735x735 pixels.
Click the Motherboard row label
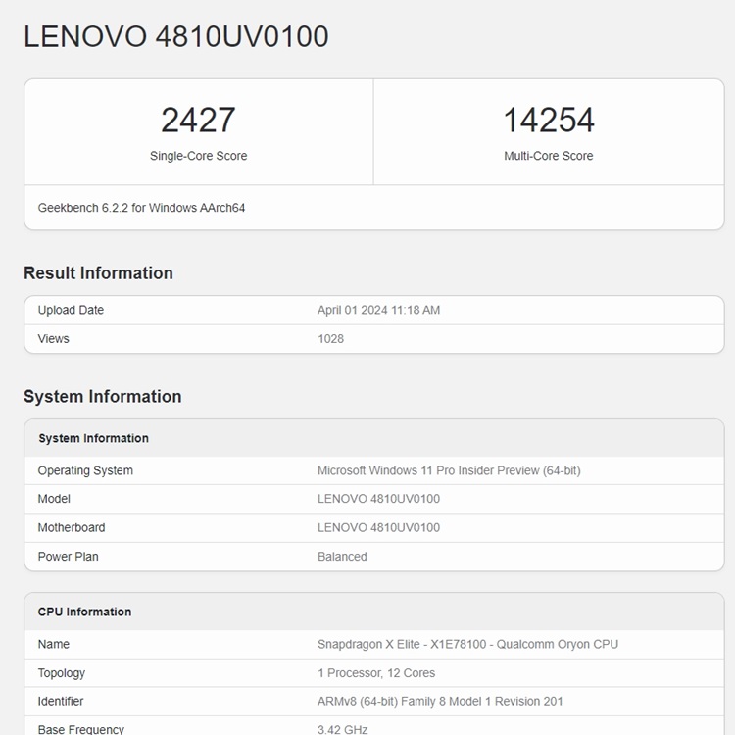pos(72,528)
